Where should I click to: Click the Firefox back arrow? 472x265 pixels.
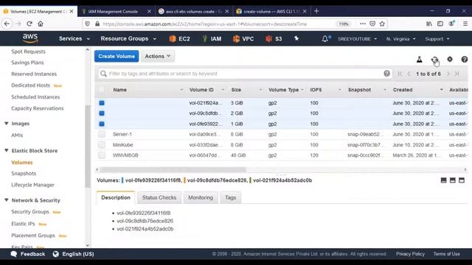tap(7, 24)
